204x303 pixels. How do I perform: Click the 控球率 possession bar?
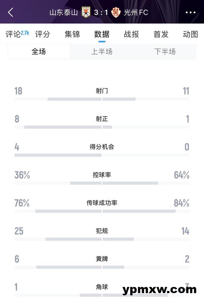click(102, 183)
